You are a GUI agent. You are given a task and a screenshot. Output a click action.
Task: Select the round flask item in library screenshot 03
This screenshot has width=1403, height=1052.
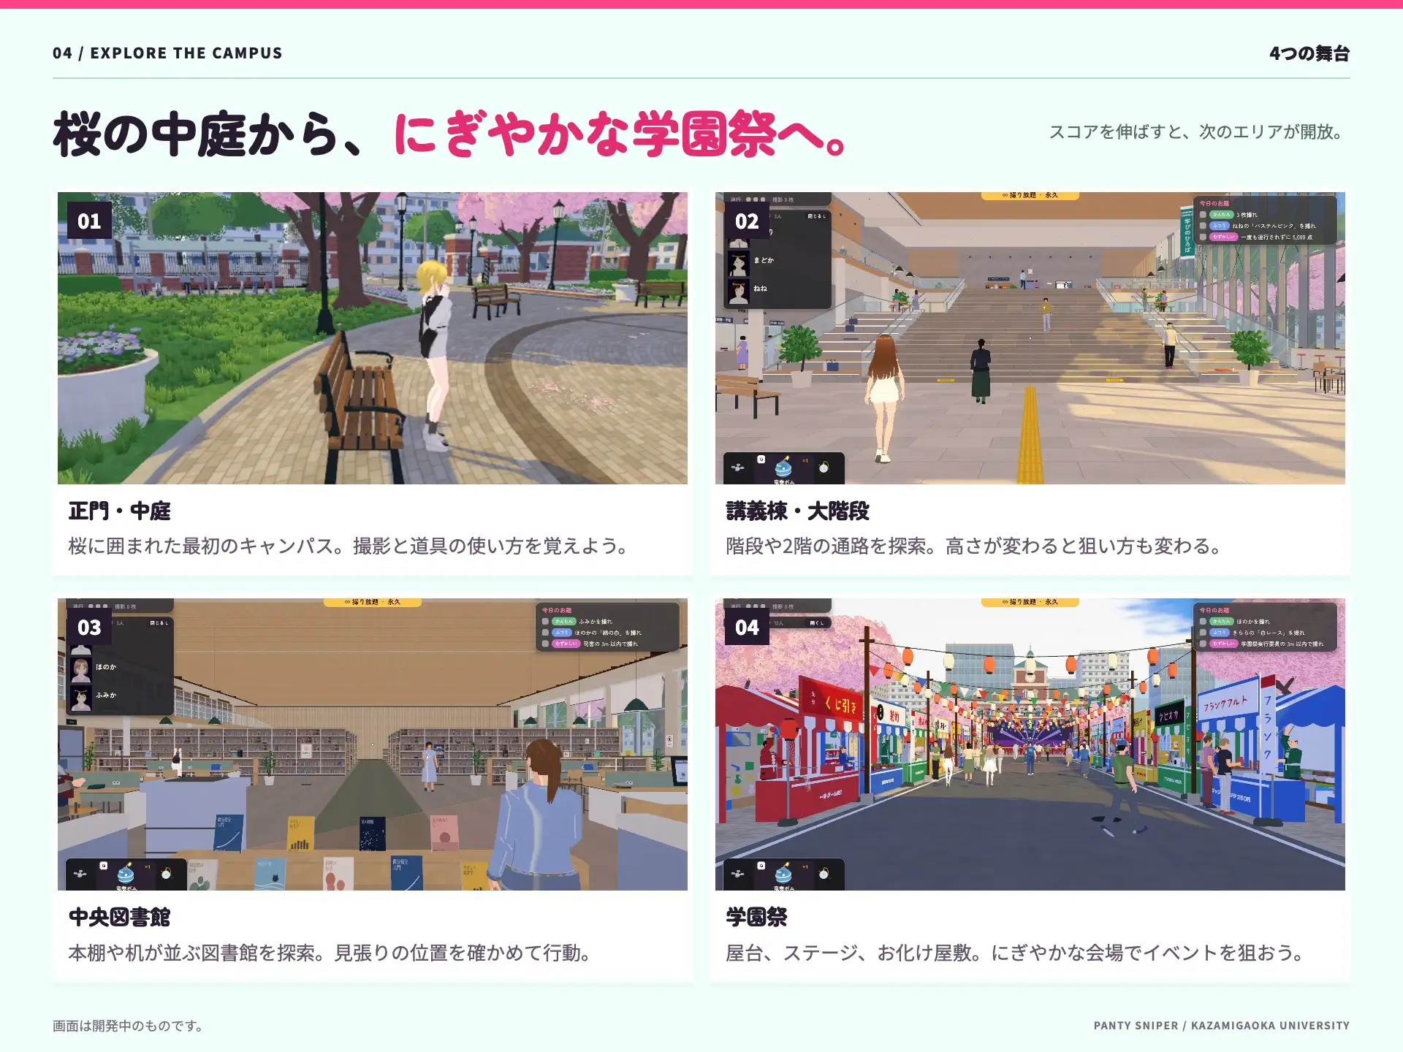pyautogui.click(x=167, y=874)
